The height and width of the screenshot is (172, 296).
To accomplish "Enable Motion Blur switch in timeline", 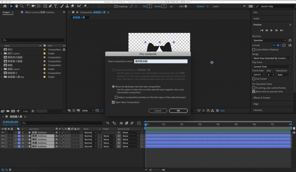I will 132,123.
